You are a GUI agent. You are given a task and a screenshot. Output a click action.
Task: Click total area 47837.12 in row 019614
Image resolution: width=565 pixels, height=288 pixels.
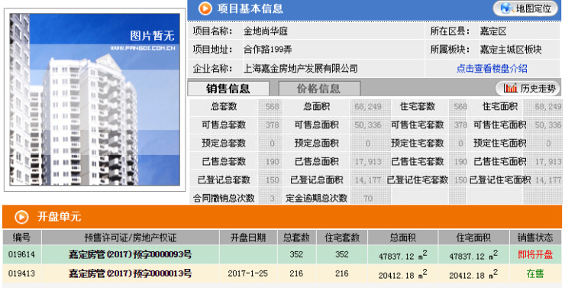(402, 255)
